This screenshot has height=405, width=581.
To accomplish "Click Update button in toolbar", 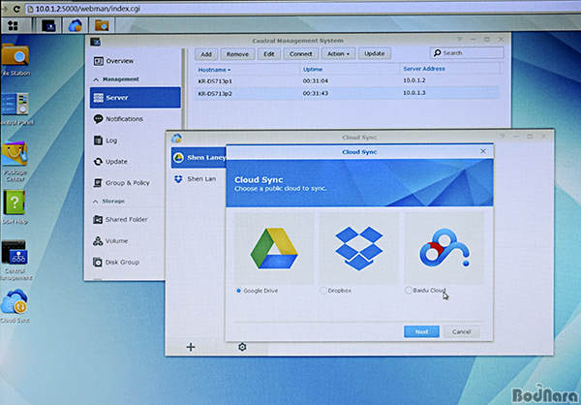I will (374, 53).
